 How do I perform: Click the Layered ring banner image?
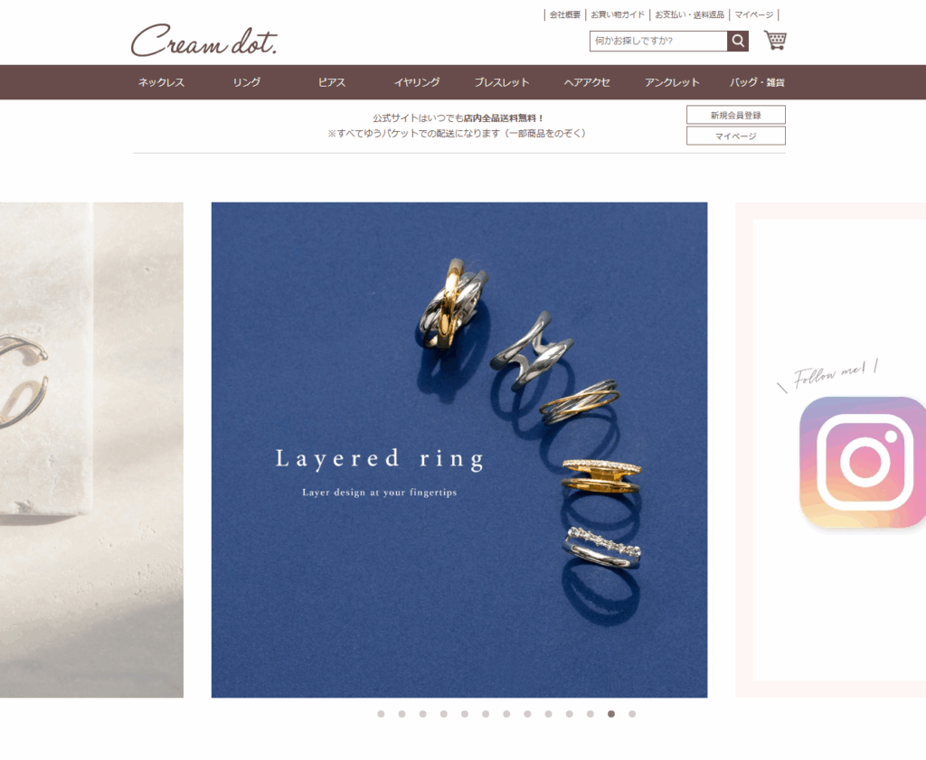tap(459, 450)
